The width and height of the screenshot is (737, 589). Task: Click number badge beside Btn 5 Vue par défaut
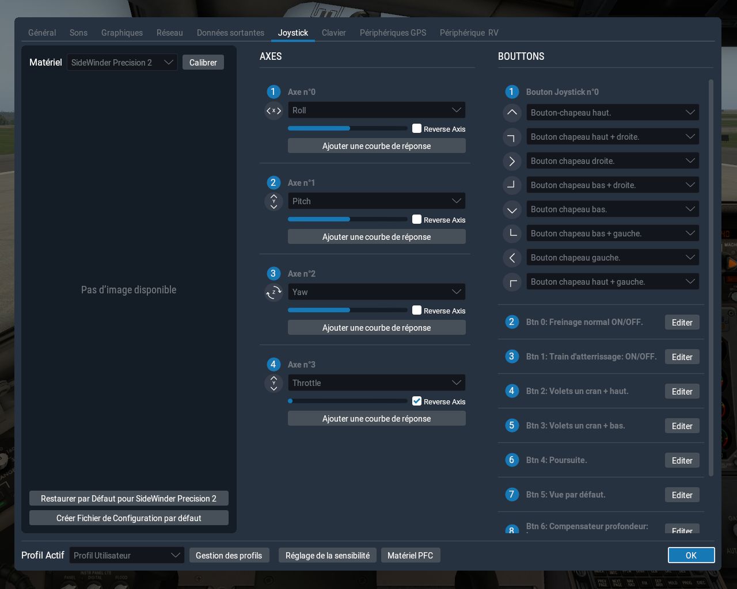[x=512, y=494]
